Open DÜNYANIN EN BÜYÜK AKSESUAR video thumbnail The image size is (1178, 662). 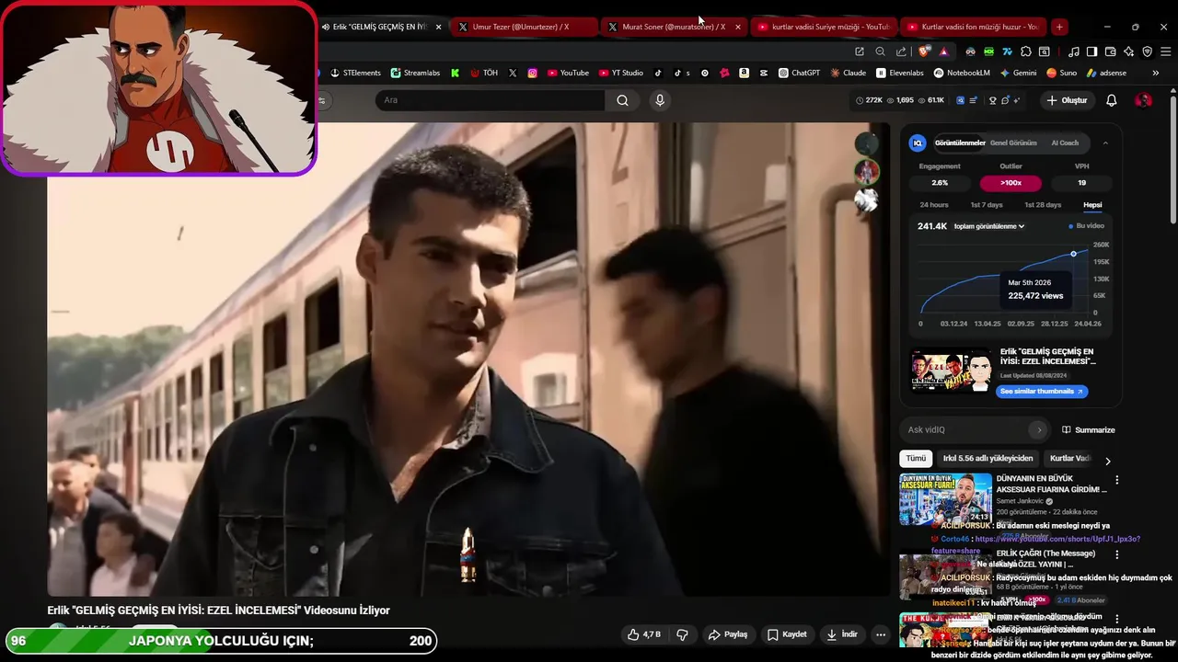pos(945,498)
